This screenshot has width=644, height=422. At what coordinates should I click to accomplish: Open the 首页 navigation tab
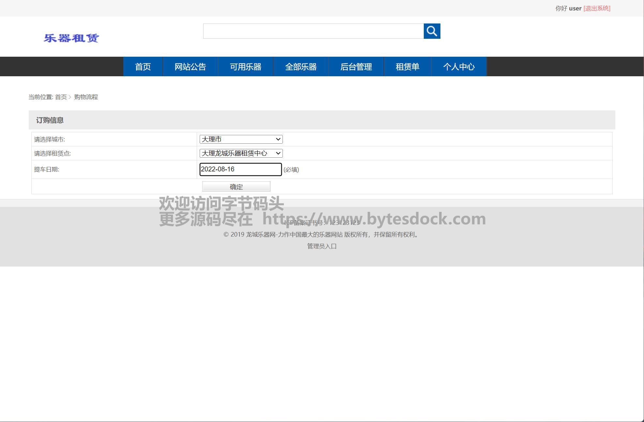point(143,67)
